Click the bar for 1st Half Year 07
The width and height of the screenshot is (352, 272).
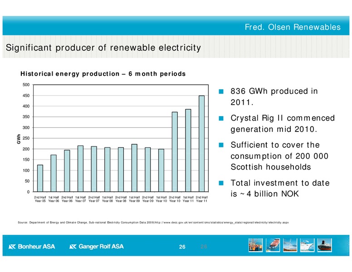[x=81, y=169]
